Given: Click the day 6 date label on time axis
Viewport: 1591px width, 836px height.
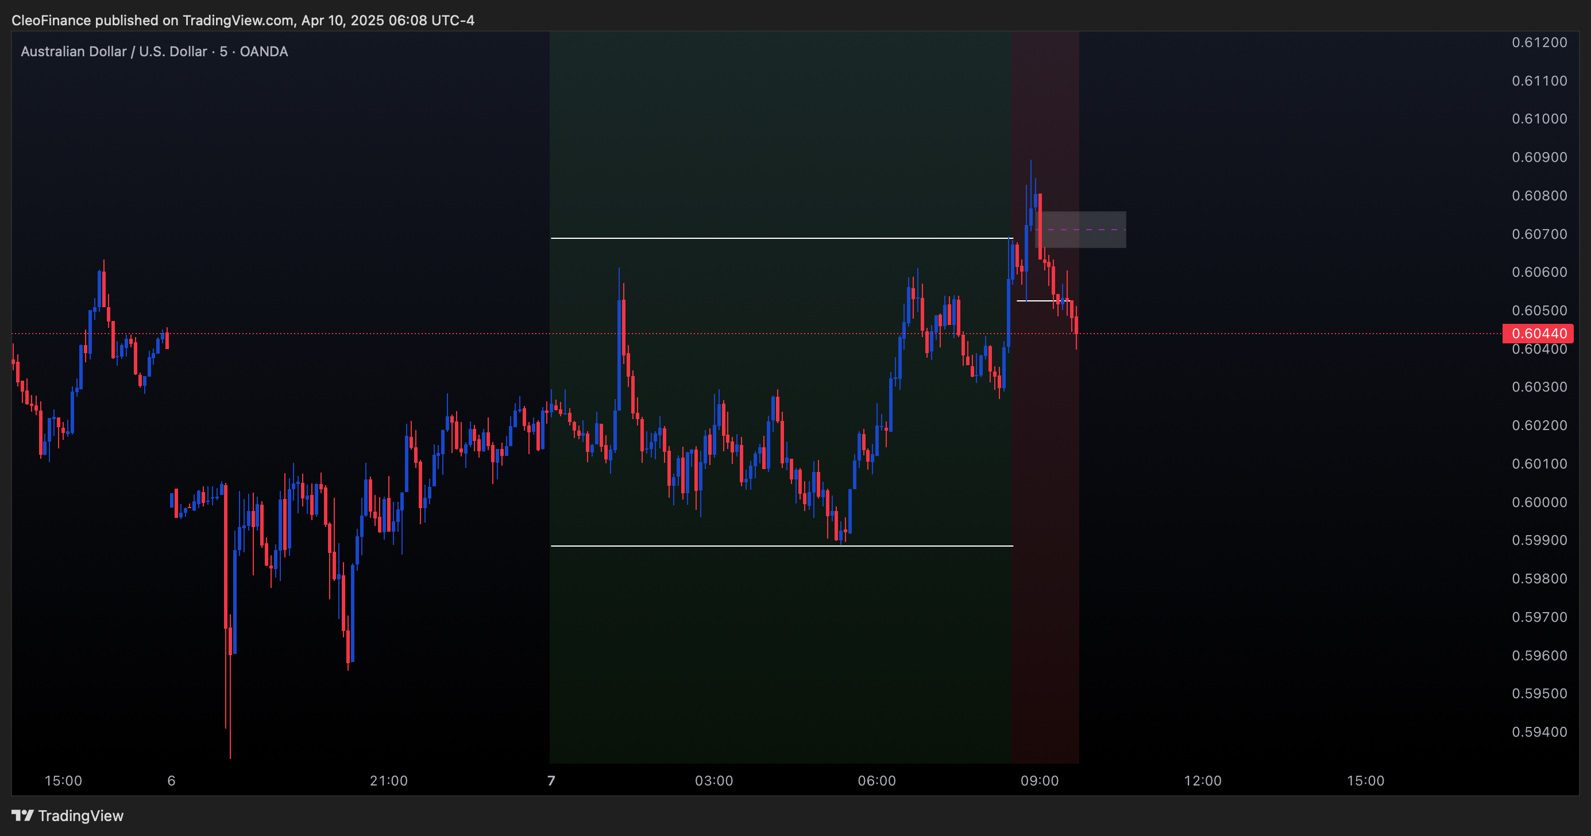Looking at the screenshot, I should 172,781.
